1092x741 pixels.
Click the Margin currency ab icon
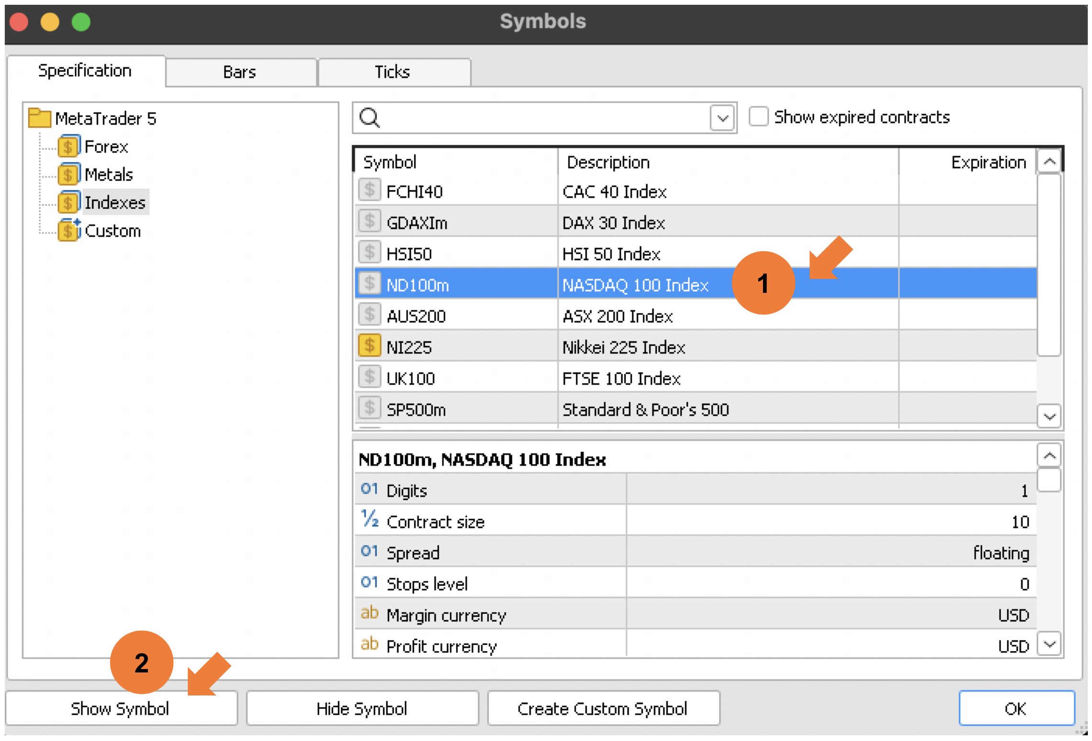369,613
